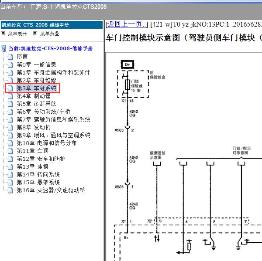
Task: Click the B+ power box in the diagram
Action: pyautogui.click(x=128, y=64)
